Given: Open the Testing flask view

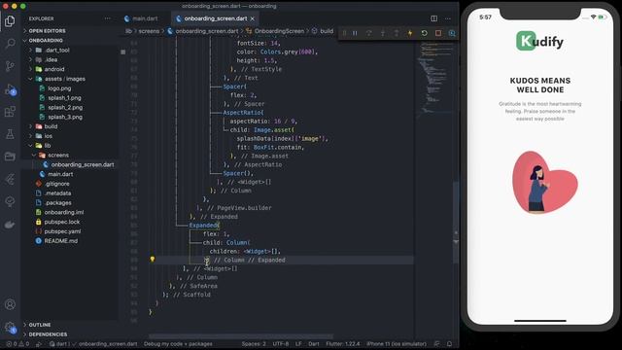Looking at the screenshot, I should click(10, 134).
